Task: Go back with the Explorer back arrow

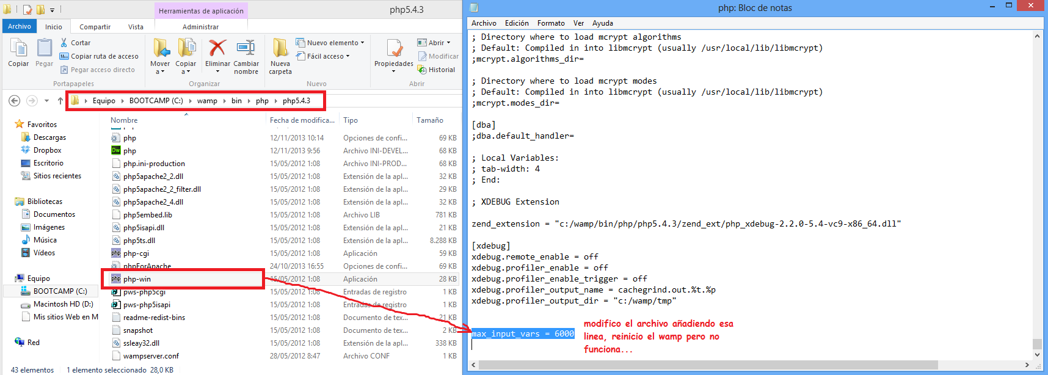Action: click(15, 101)
